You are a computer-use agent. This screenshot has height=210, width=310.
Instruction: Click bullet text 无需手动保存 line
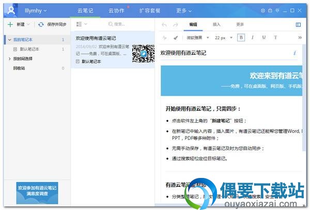(x=218, y=148)
